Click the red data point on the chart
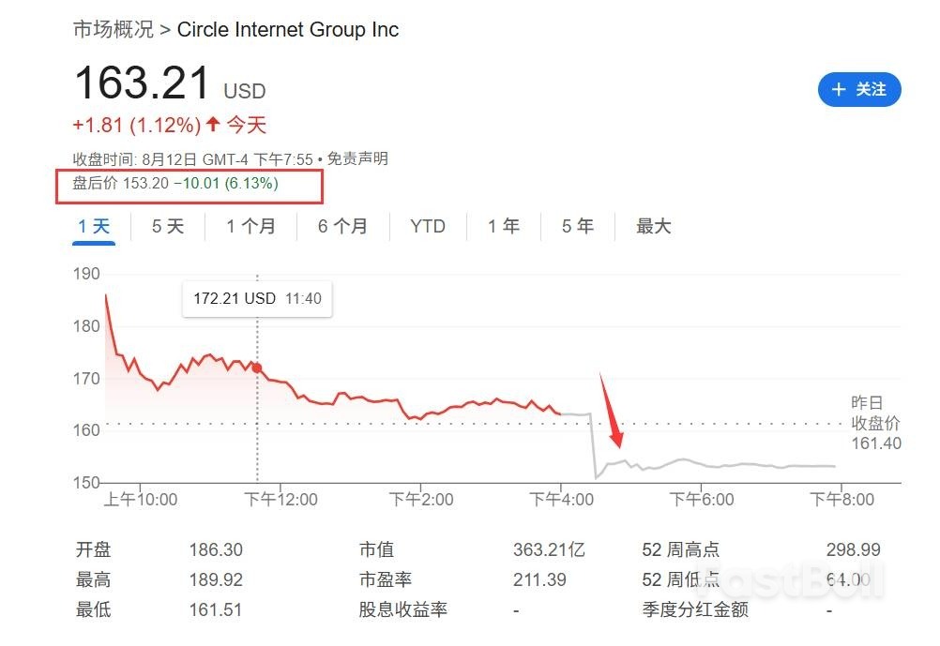 click(x=256, y=368)
